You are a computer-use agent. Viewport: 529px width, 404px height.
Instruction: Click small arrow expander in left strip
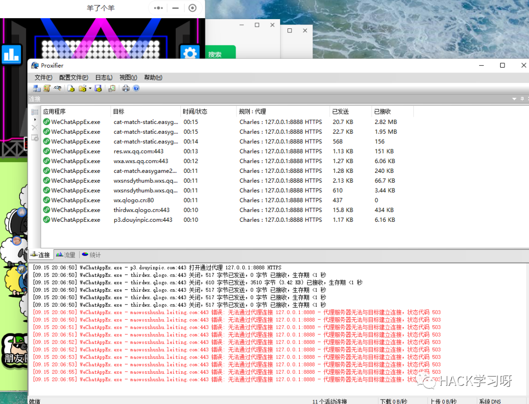[x=35, y=119]
